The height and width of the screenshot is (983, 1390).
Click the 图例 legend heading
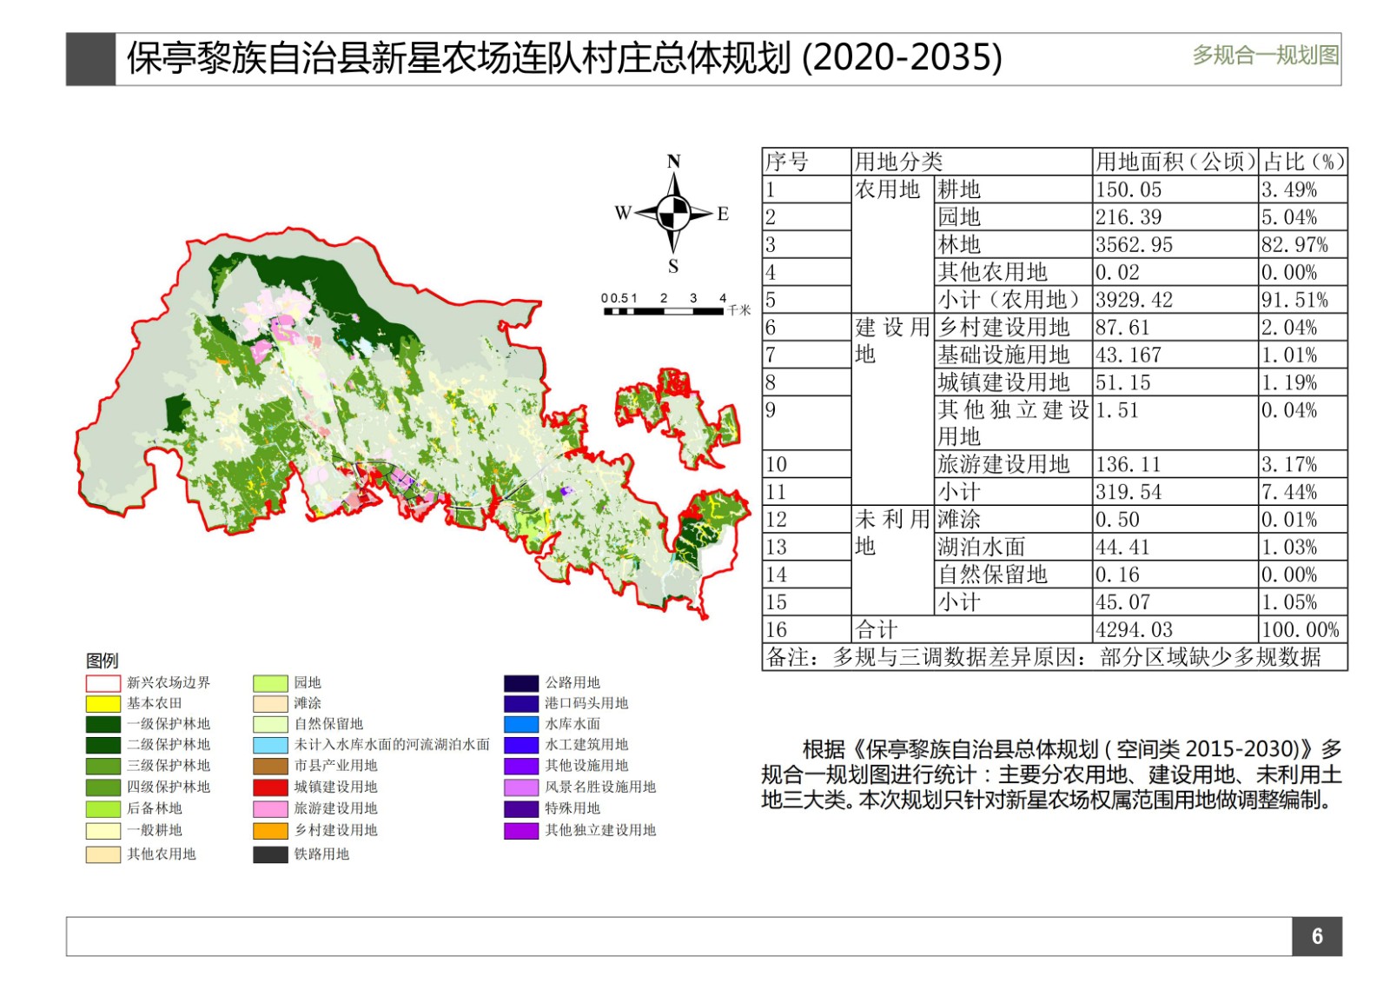coord(102,661)
